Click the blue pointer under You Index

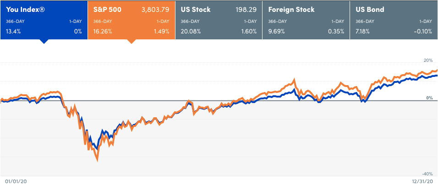[44, 41]
